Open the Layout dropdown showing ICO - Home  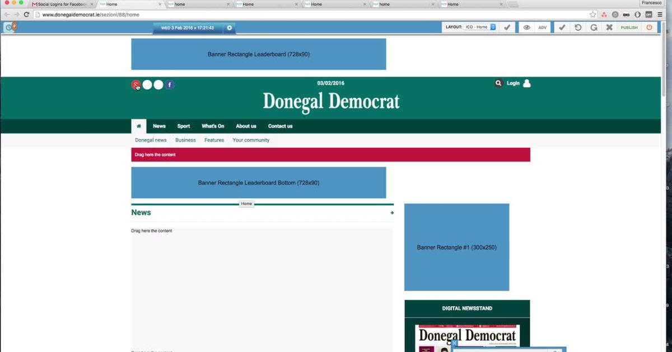480,27
